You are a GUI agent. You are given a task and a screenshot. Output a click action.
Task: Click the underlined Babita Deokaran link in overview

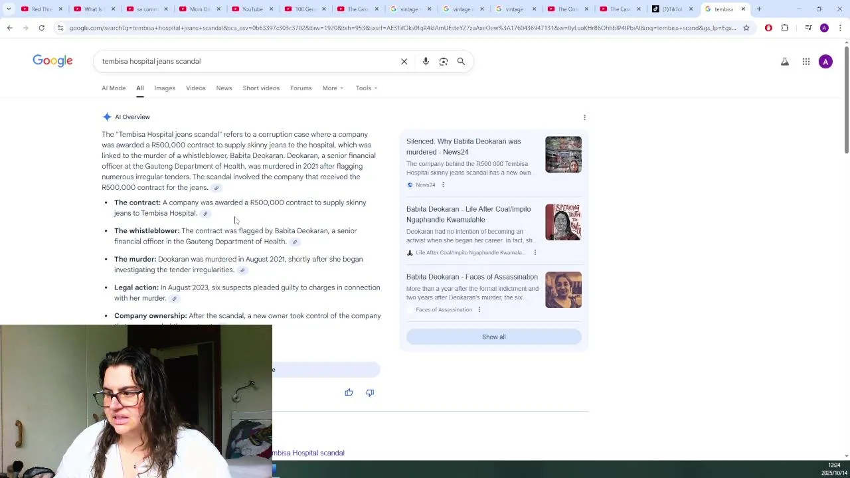(x=256, y=155)
